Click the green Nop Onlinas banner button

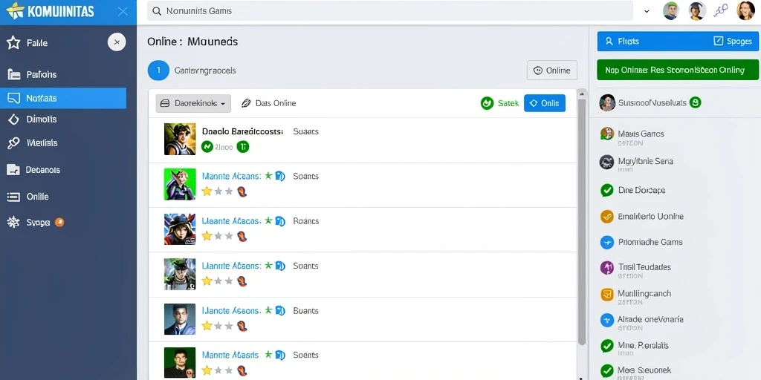[678, 70]
